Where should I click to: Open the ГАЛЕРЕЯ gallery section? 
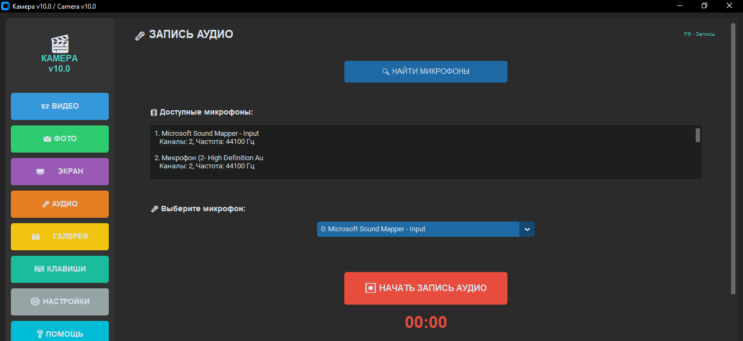tap(60, 237)
